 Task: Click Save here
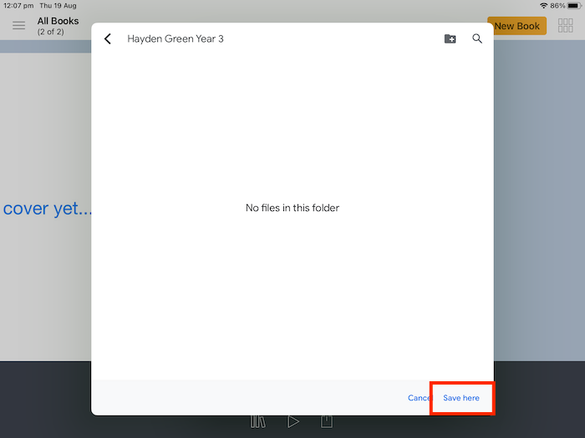[461, 398]
